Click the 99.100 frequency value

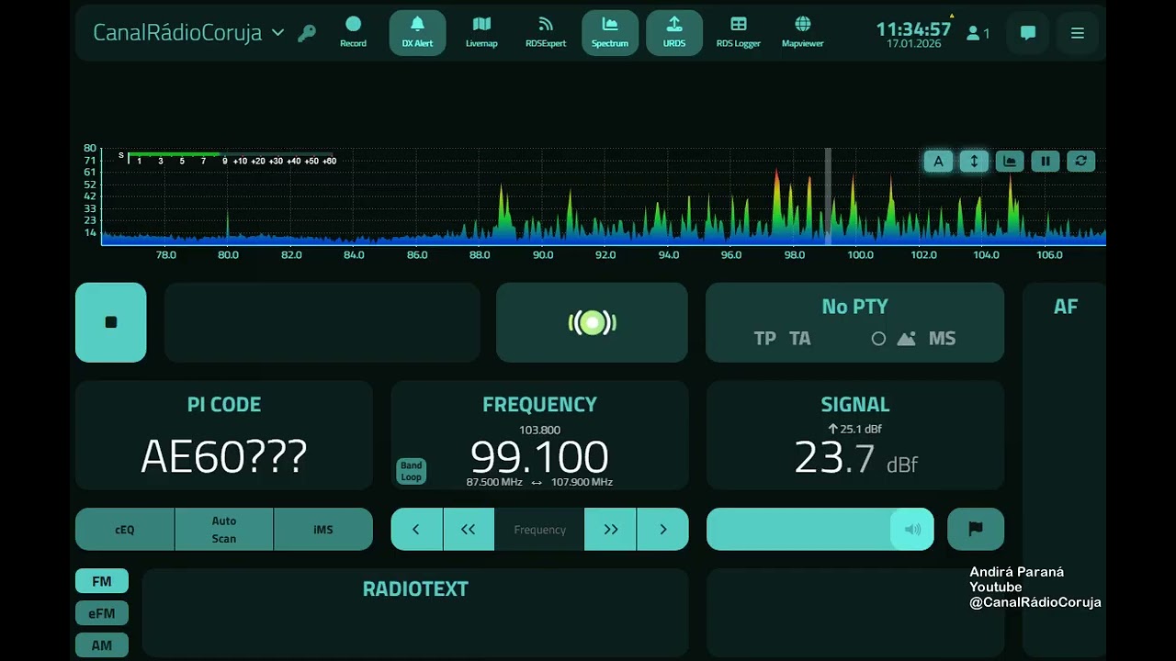coord(539,457)
